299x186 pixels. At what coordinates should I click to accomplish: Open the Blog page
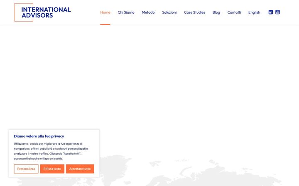(216, 12)
